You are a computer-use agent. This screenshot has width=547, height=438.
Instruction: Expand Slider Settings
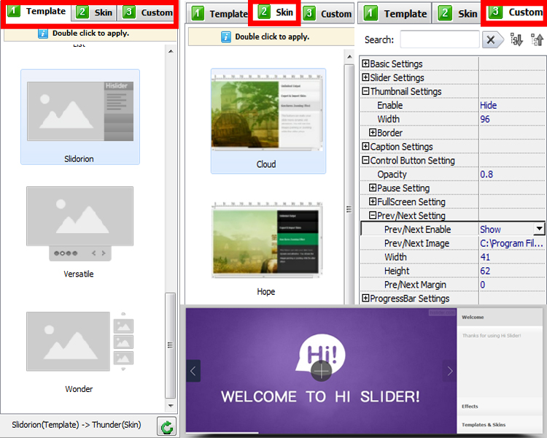pos(365,77)
